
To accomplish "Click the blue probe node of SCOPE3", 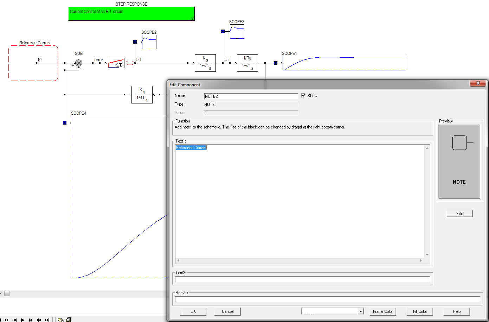I will (223, 31).
